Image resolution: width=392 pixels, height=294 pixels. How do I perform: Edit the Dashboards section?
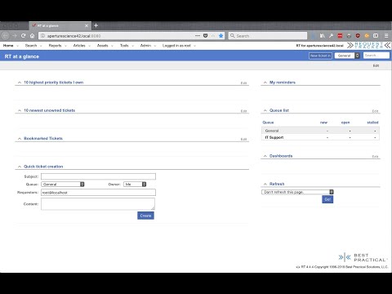[375, 157]
